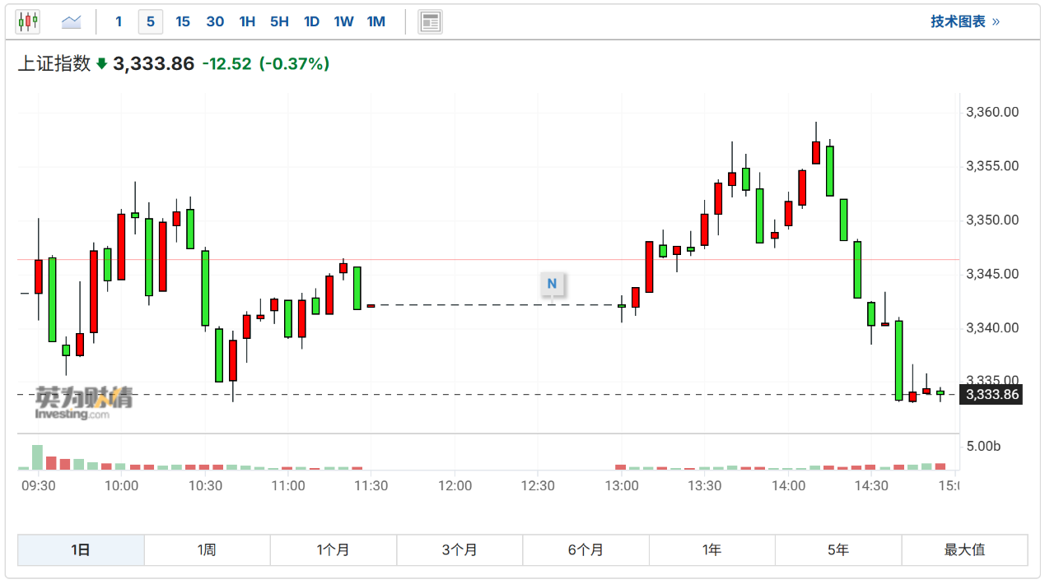Select the 30 minute interval
This screenshot has height=584, width=1045.
(215, 22)
